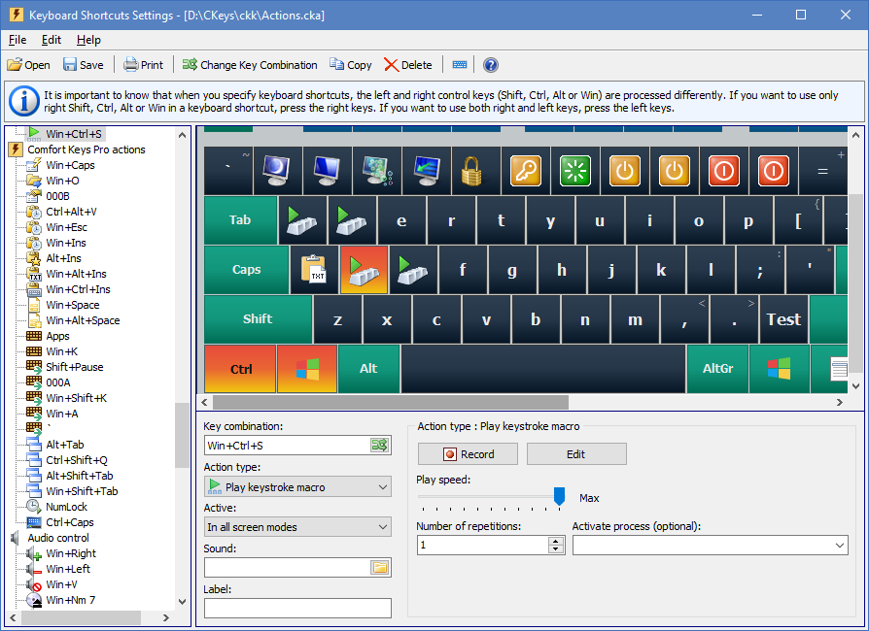Click the green spinner icon key
This screenshot has width=869, height=631.
(575, 171)
